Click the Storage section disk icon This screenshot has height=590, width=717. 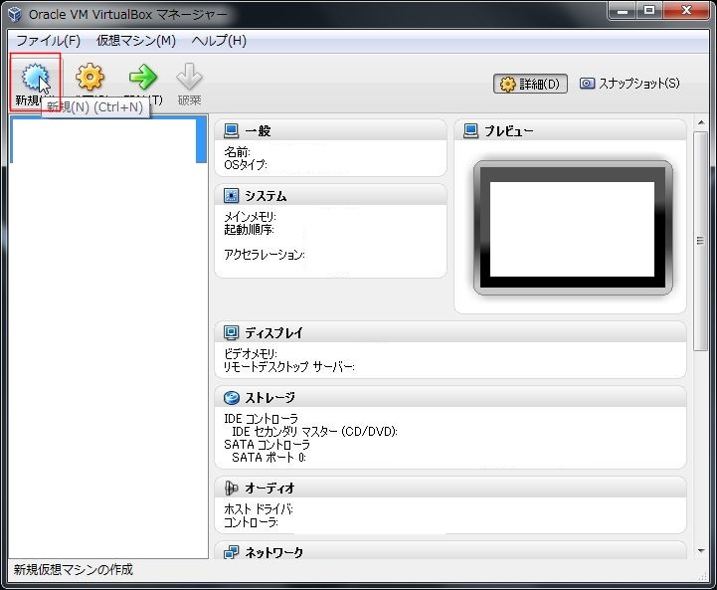(x=232, y=397)
